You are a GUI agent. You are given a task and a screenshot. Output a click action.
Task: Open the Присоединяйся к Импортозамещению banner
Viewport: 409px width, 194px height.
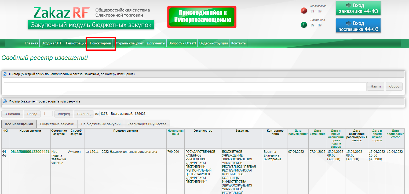[202, 17]
